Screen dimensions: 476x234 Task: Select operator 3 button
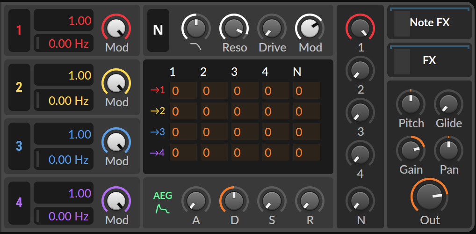19,146
